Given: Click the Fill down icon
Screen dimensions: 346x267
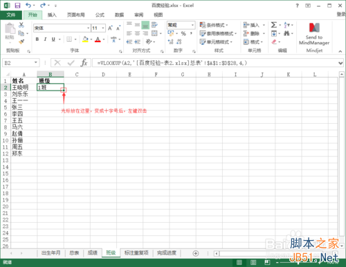Looking at the screenshot, I should [274, 33].
